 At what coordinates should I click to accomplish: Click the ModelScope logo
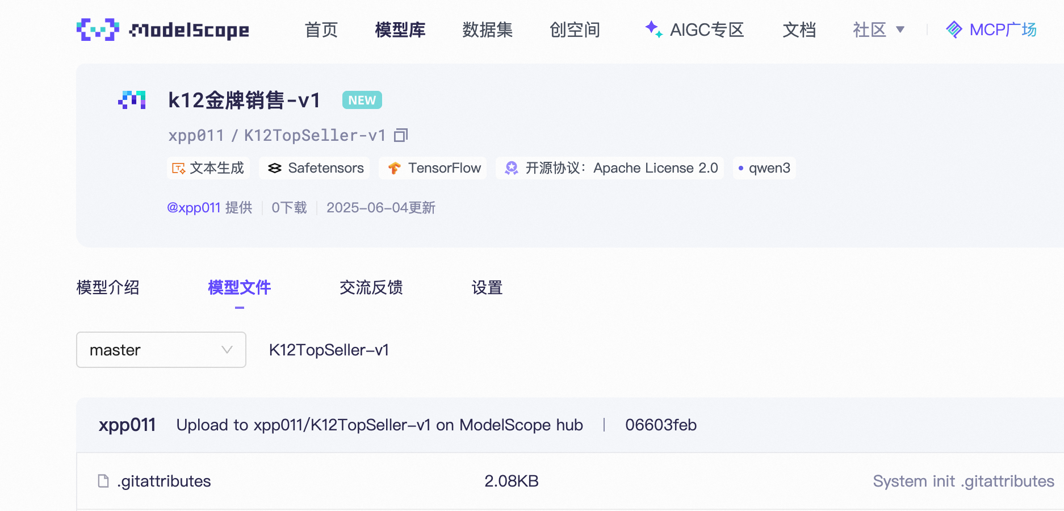(163, 30)
